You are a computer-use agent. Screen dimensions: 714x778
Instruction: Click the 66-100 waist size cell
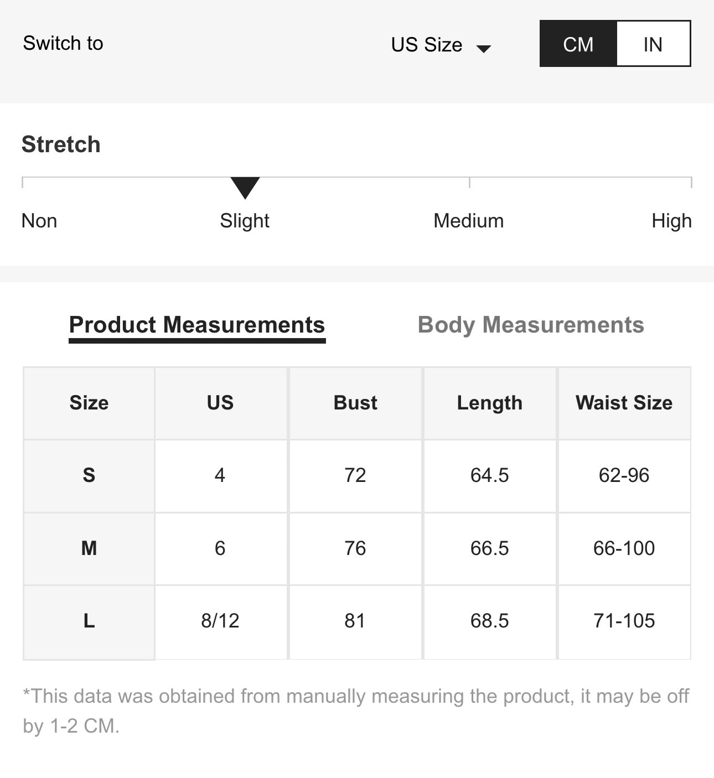624,548
